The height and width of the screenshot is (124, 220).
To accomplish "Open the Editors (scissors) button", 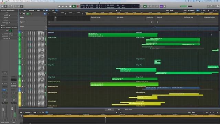I will (x=22, y=6).
